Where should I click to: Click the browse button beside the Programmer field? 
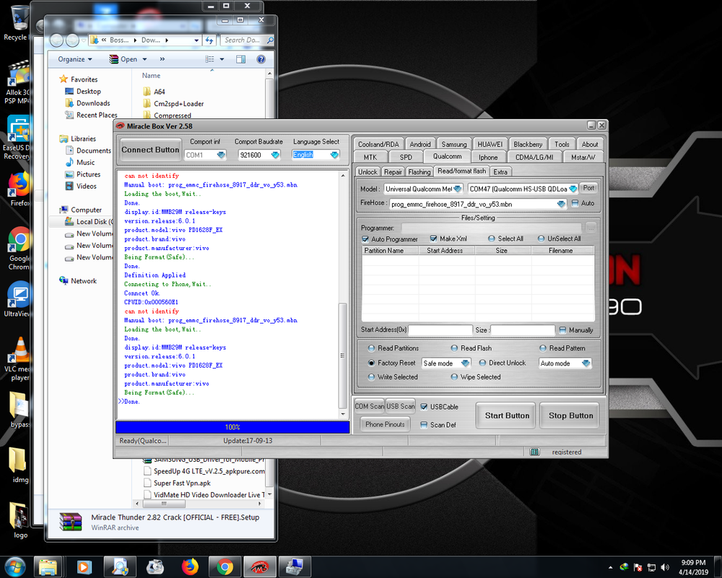(x=591, y=228)
